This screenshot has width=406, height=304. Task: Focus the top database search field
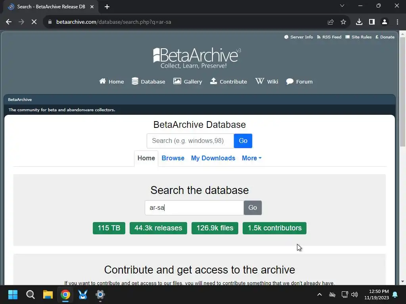[x=190, y=141]
